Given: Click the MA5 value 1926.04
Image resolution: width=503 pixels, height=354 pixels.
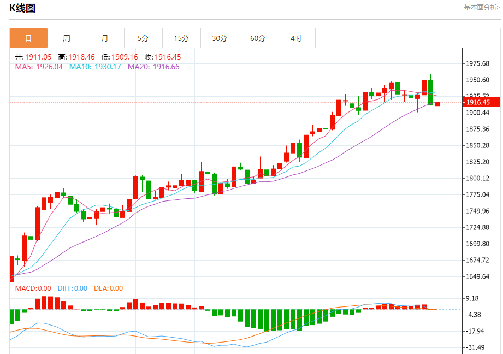Looking at the screenshot, I should coord(49,67).
